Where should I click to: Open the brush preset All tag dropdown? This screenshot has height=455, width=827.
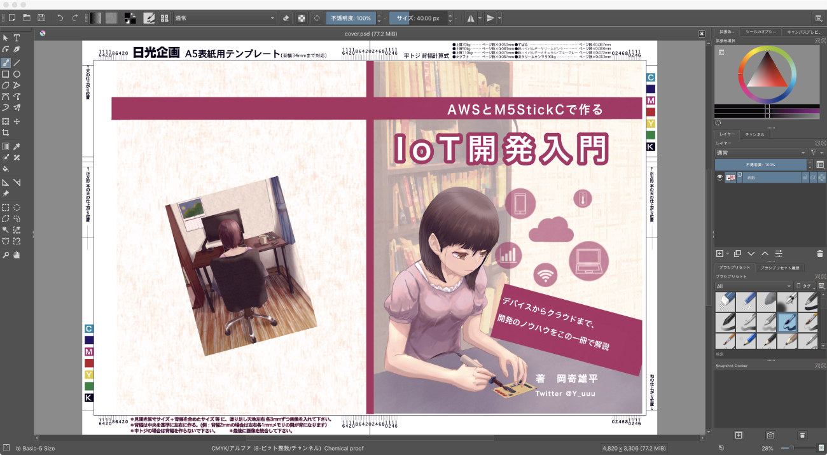coord(754,286)
